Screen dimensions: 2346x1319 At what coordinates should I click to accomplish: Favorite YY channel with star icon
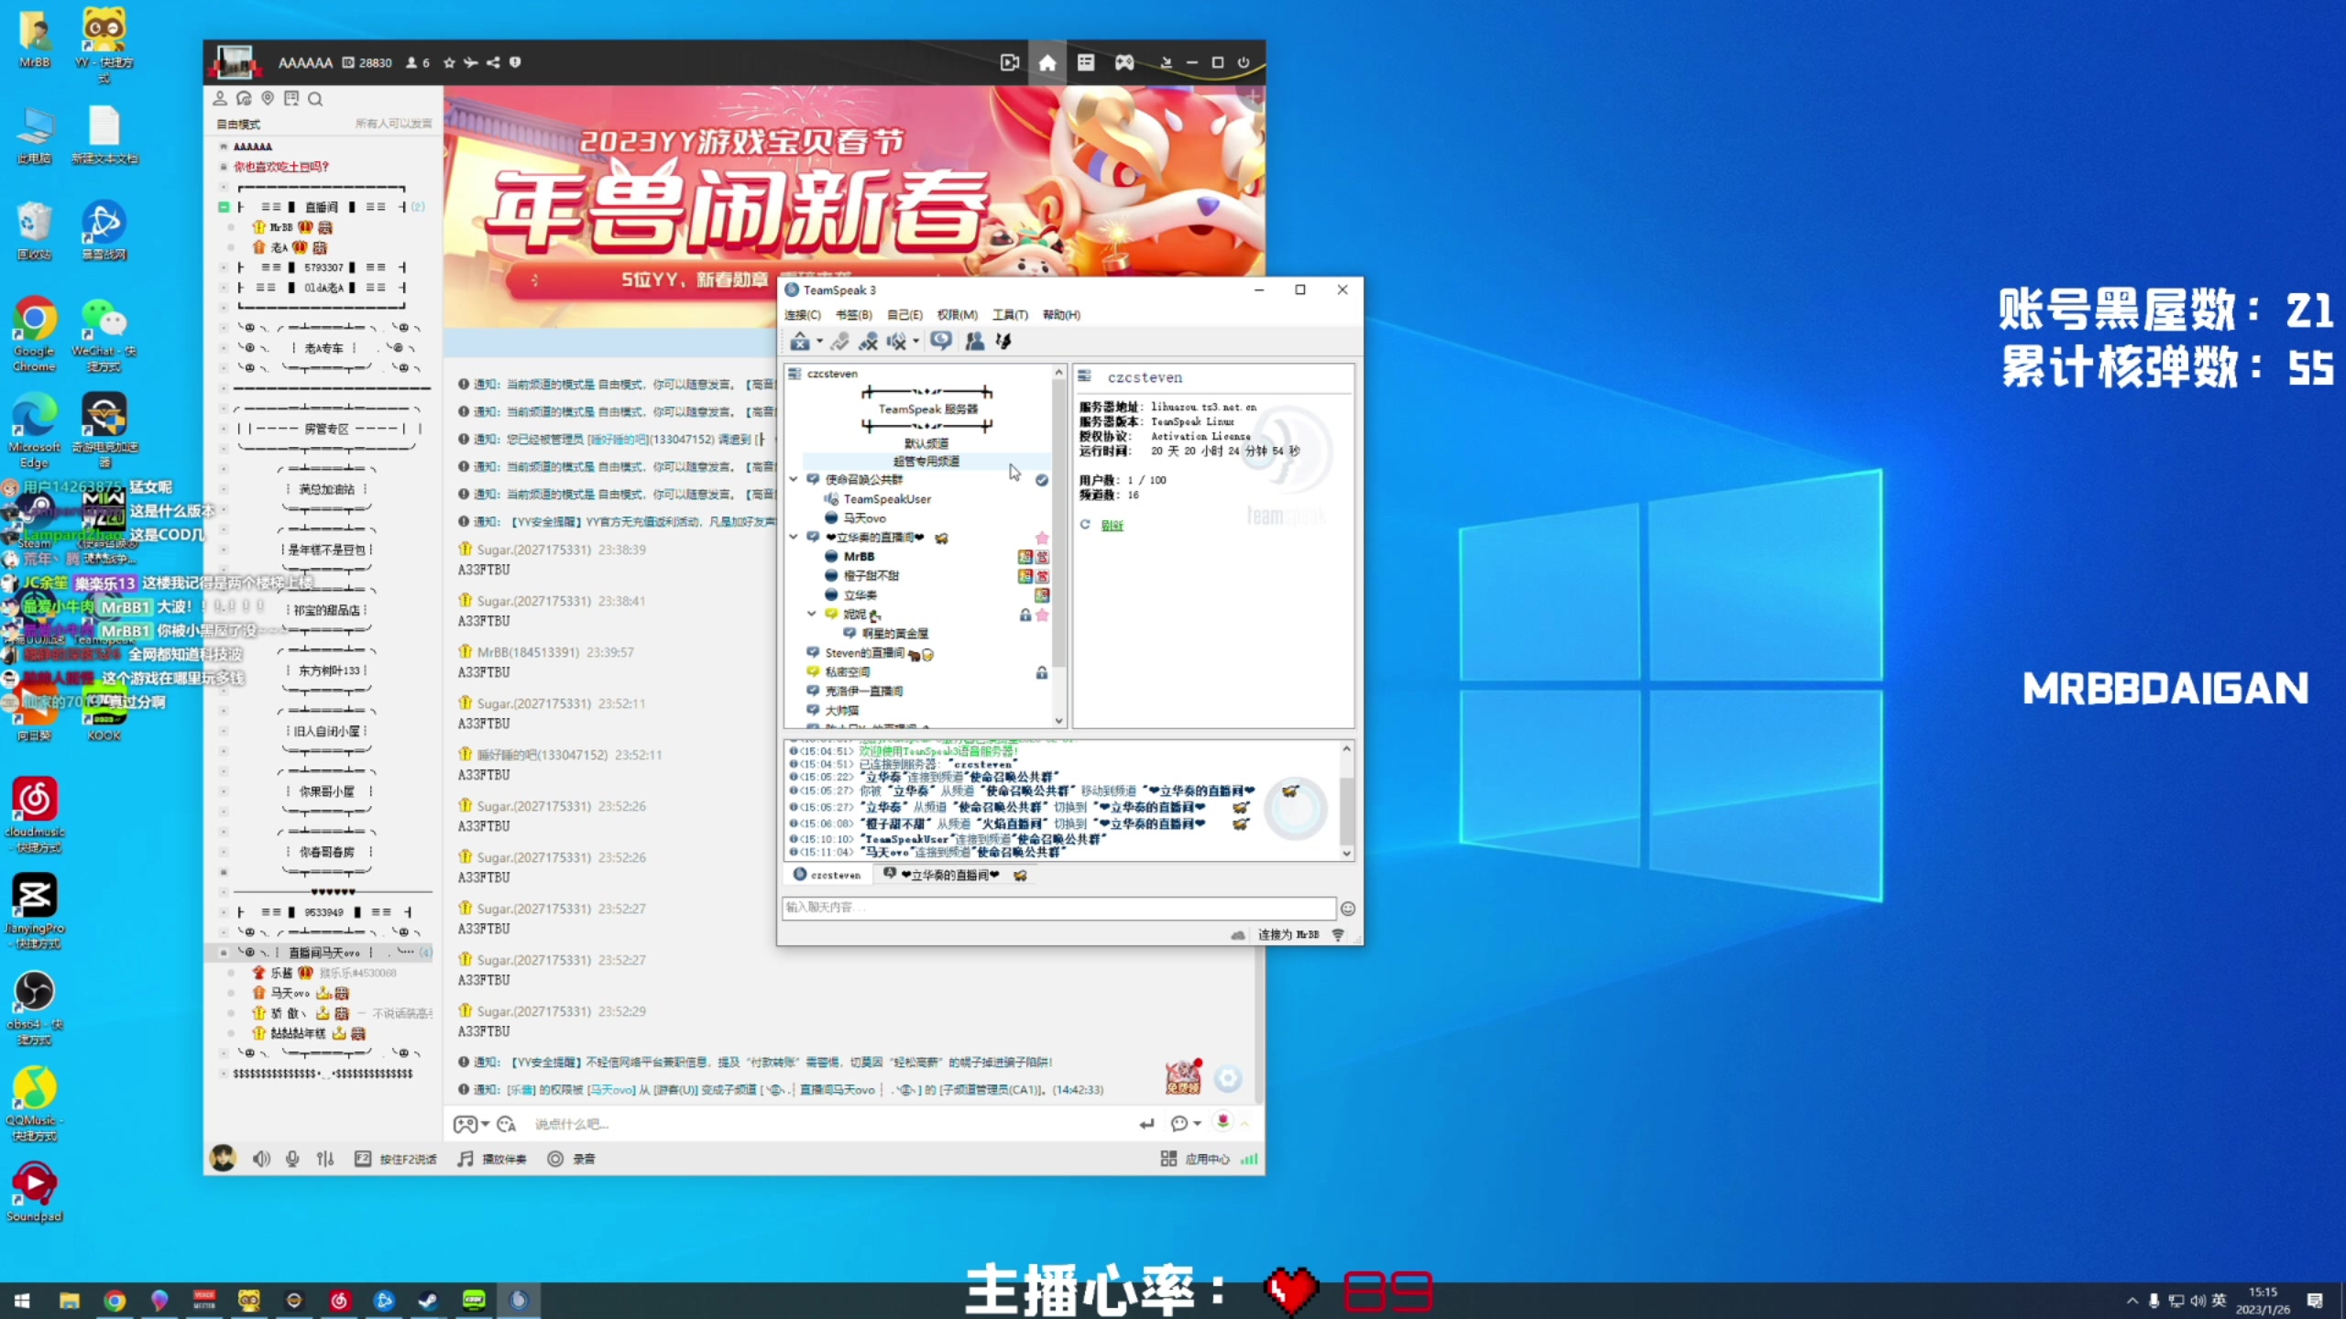[x=449, y=62]
